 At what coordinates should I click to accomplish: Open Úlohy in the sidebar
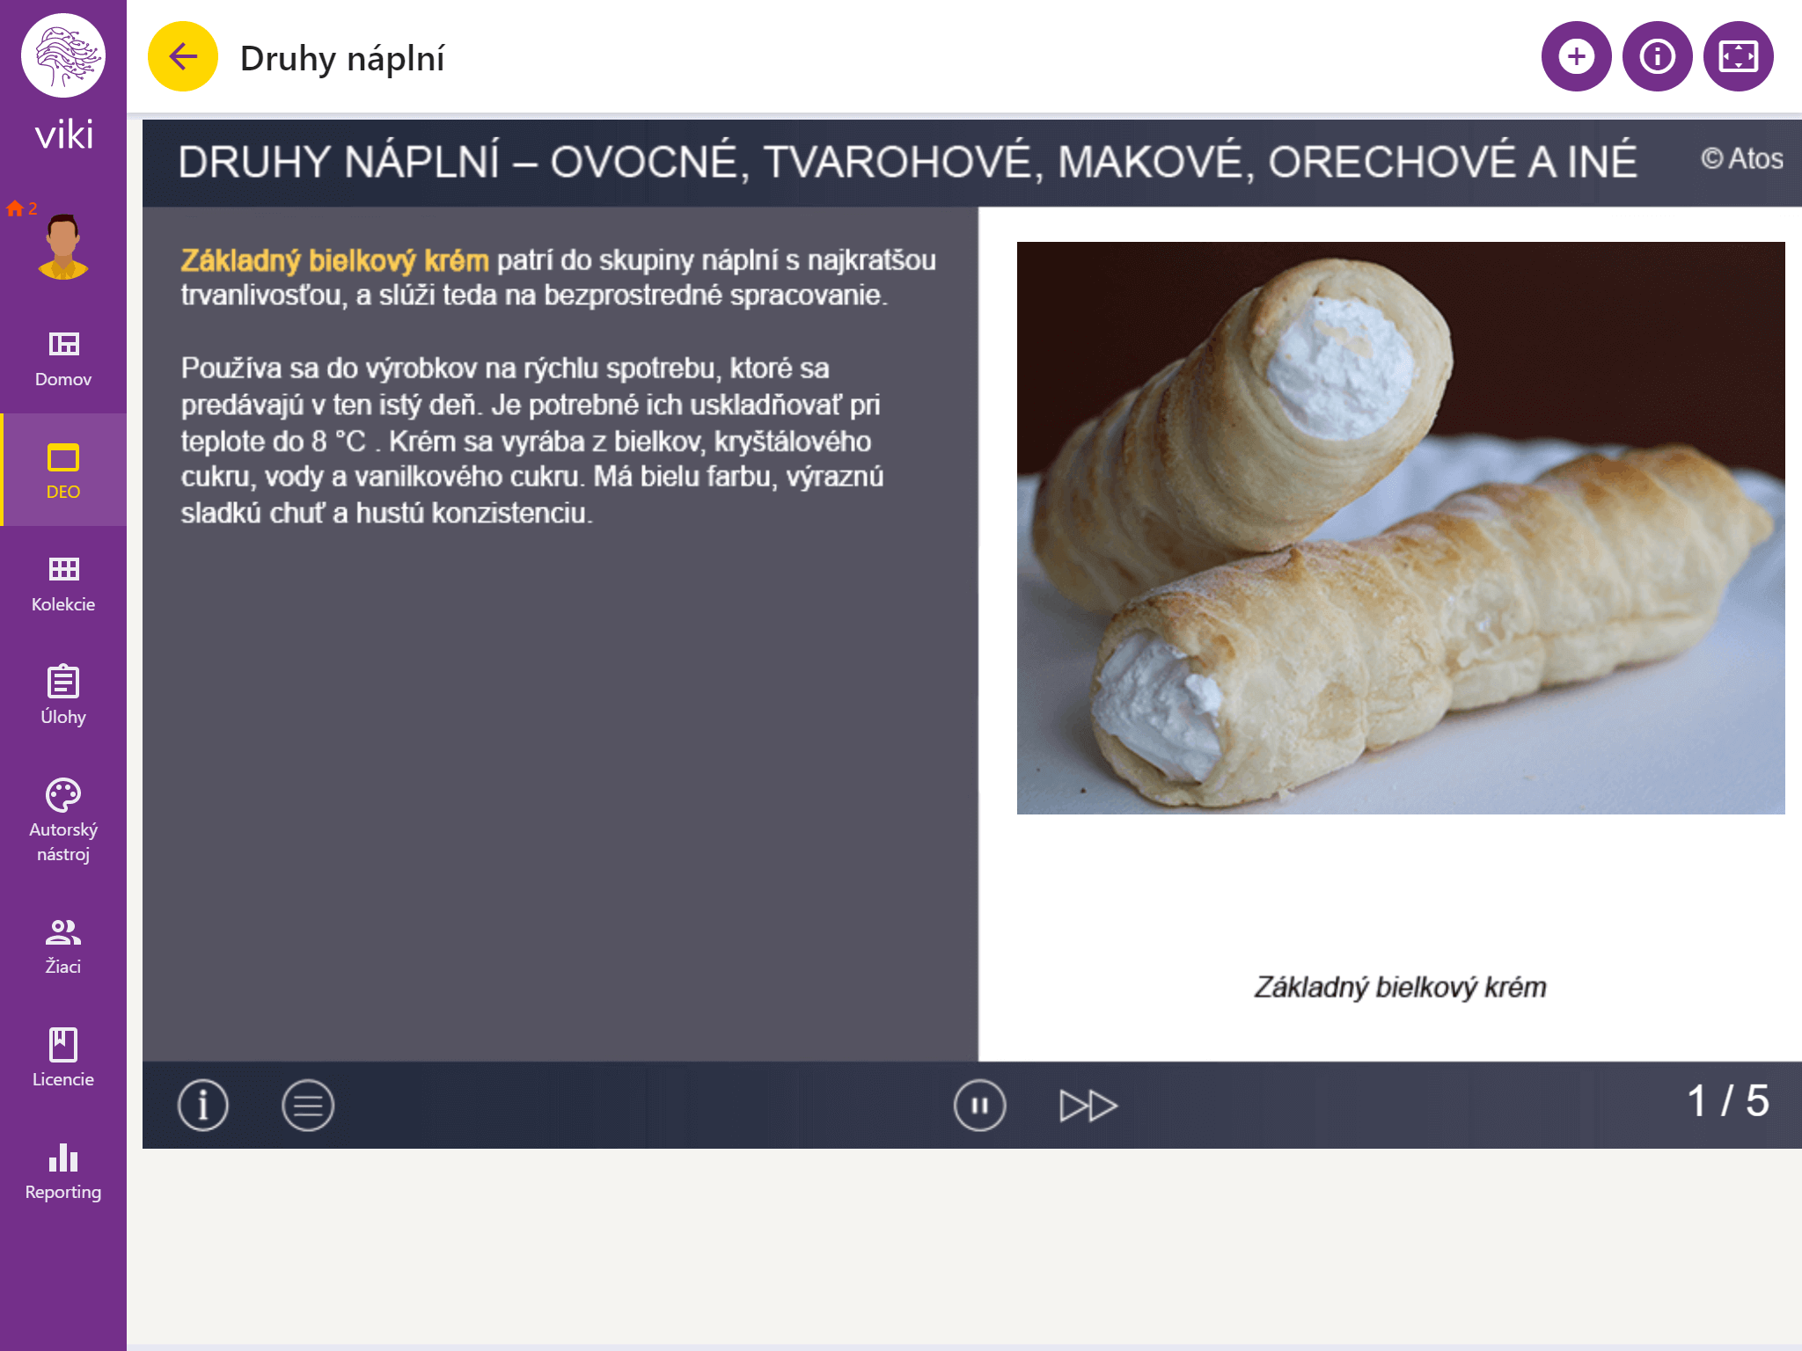click(x=63, y=696)
